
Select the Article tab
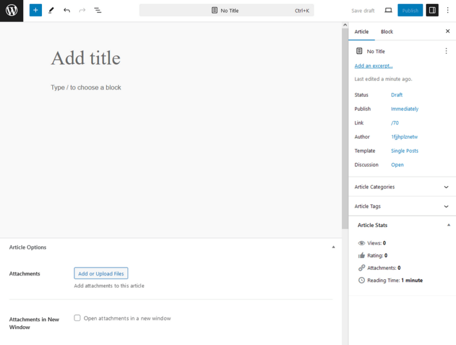point(361,31)
